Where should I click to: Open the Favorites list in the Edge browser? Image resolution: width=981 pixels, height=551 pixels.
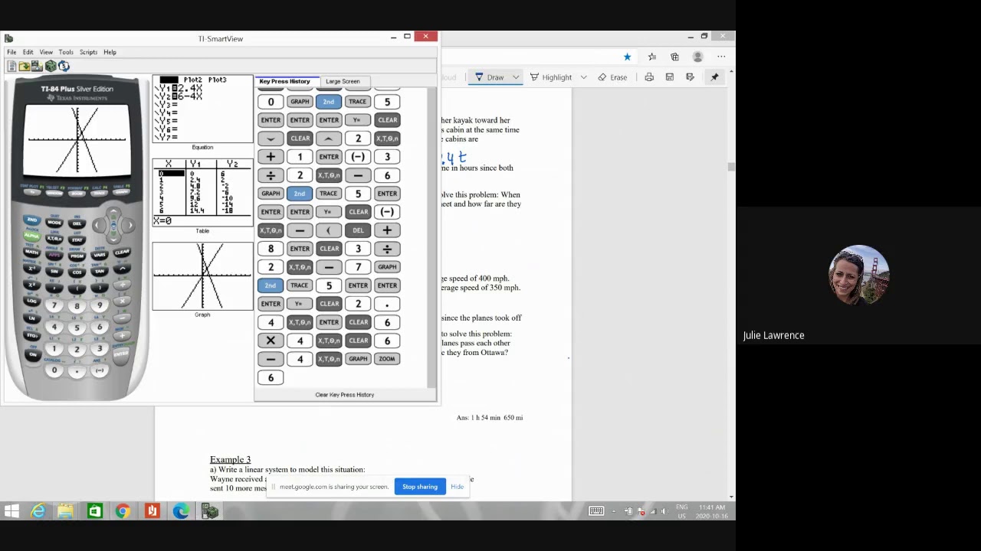click(x=652, y=57)
